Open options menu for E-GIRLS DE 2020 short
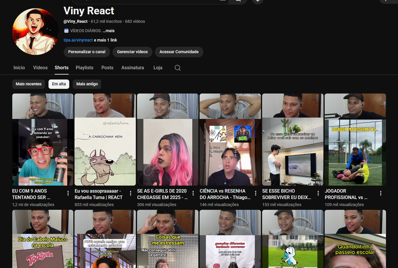Image resolution: width=398 pixels, height=268 pixels. point(193,193)
